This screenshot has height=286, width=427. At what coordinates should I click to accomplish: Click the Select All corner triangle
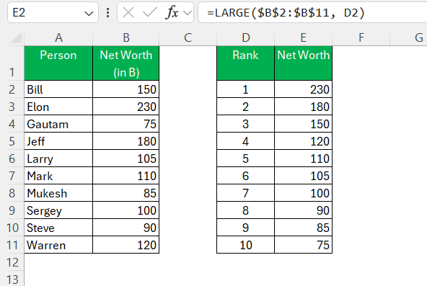pos(16,37)
